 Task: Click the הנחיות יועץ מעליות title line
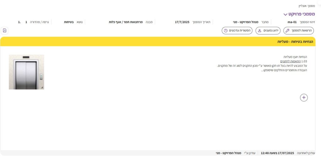tap(295, 57)
